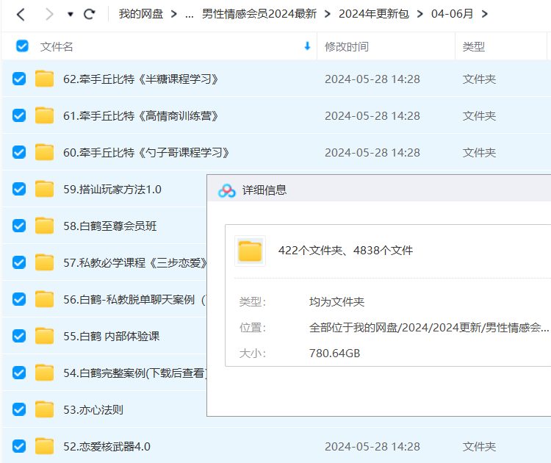The image size is (551, 463).
Task: Click the modified time of 62.牵手丘比特 row
Action: click(372, 79)
